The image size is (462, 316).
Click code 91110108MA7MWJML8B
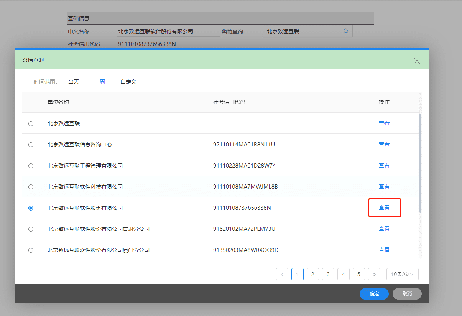coord(245,187)
